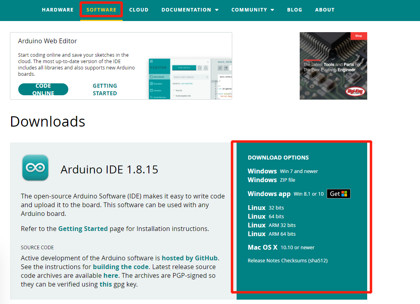Viewport: 420px width, 304px height.
Task: Open the HARDWARE nav item
Action: point(58,10)
